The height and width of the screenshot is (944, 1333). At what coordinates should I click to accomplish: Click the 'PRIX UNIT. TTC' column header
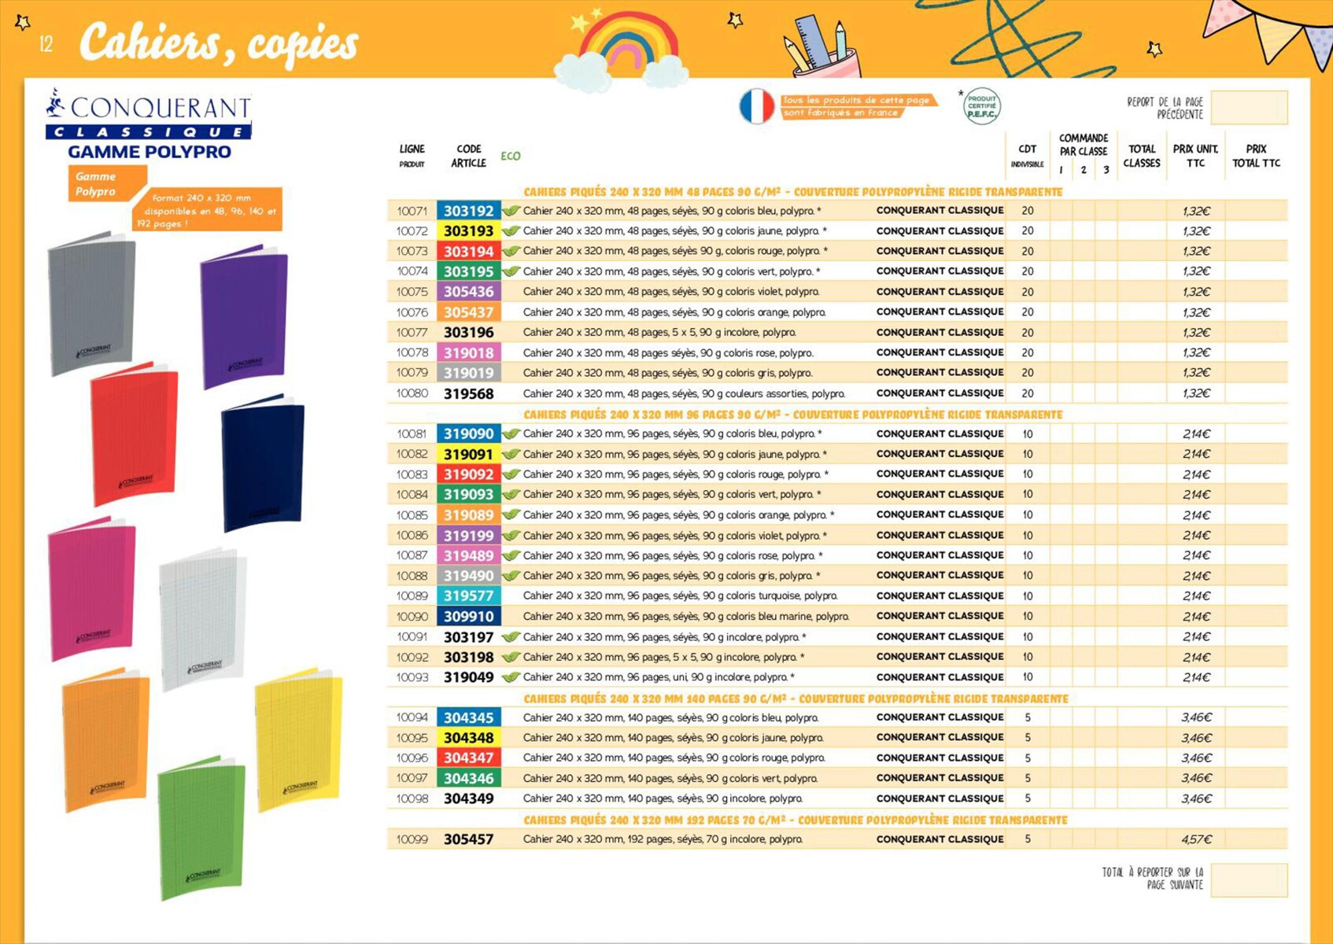tap(1195, 156)
